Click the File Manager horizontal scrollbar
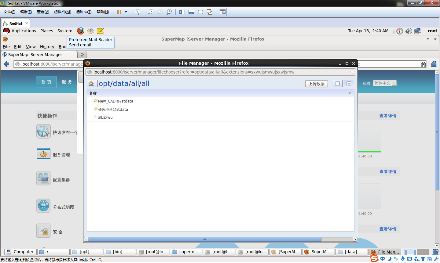Screen dimensions: 440x263 click(x=204, y=240)
